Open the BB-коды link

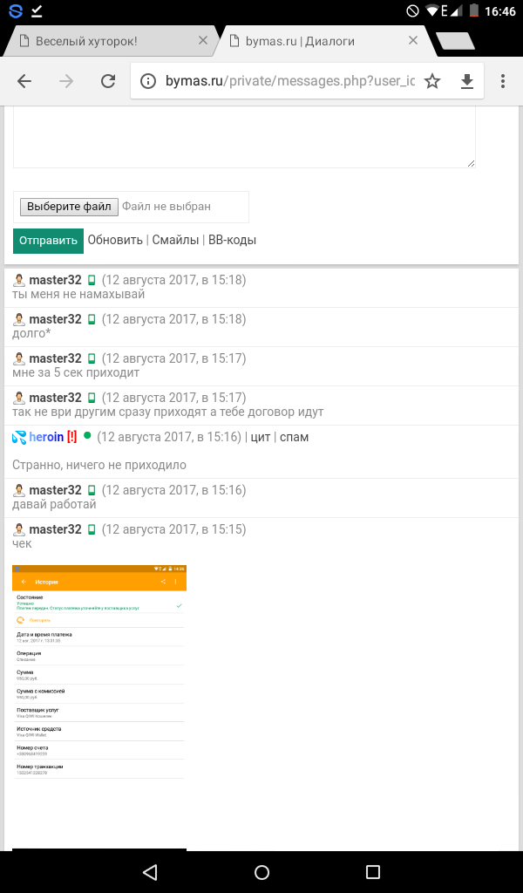[232, 240]
